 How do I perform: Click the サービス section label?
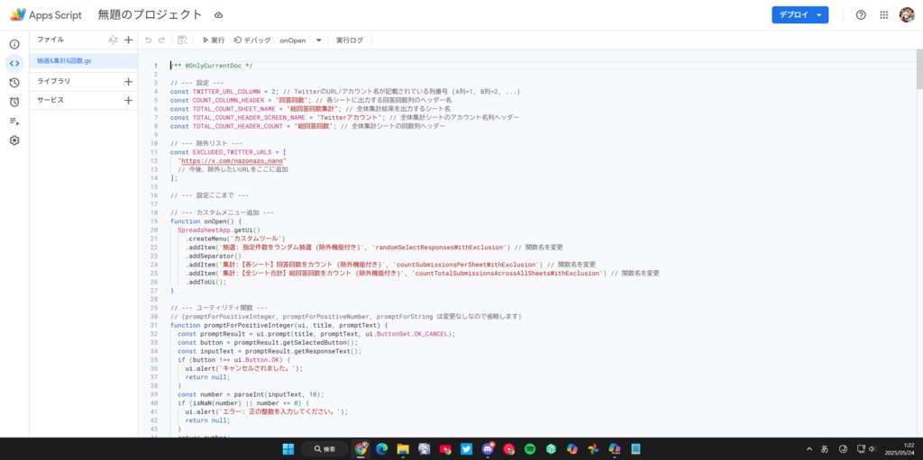[x=50, y=101]
